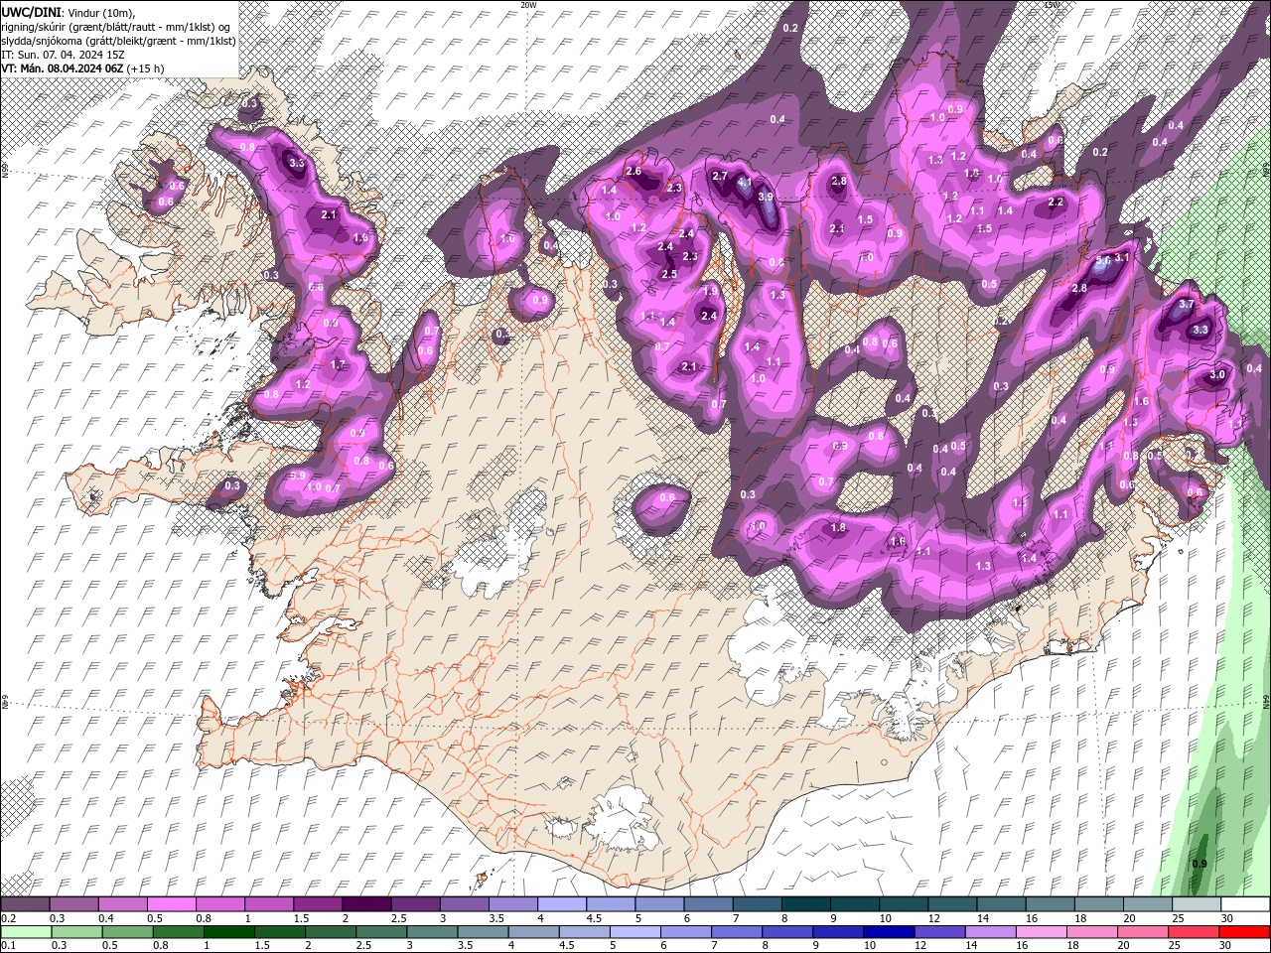Pick the 0.2 swatch in purple snow scale
Image resolution: width=1271 pixels, height=953 pixels.
(24, 904)
